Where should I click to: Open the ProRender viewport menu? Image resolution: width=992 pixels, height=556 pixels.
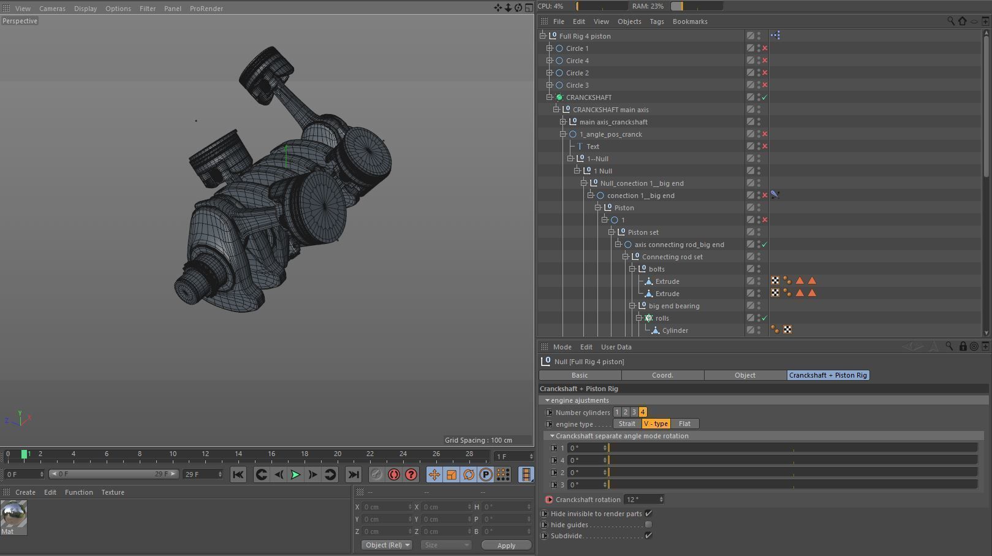tap(206, 9)
